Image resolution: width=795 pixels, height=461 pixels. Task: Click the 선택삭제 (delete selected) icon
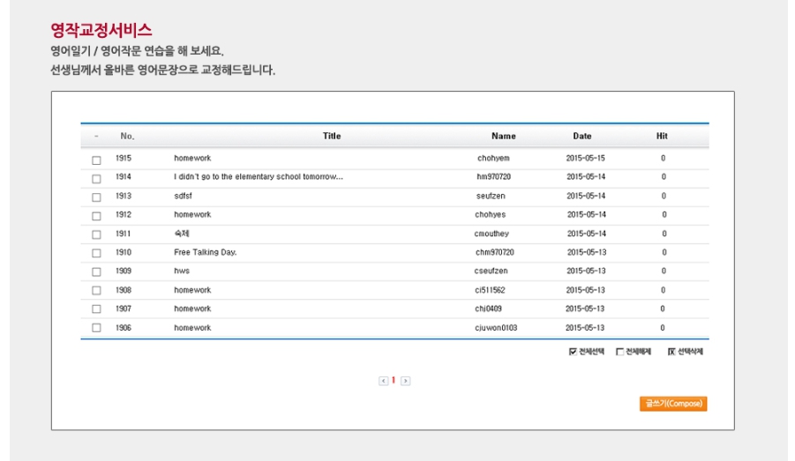pos(671,352)
